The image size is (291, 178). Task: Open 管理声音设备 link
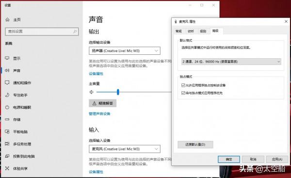click(x=99, y=113)
